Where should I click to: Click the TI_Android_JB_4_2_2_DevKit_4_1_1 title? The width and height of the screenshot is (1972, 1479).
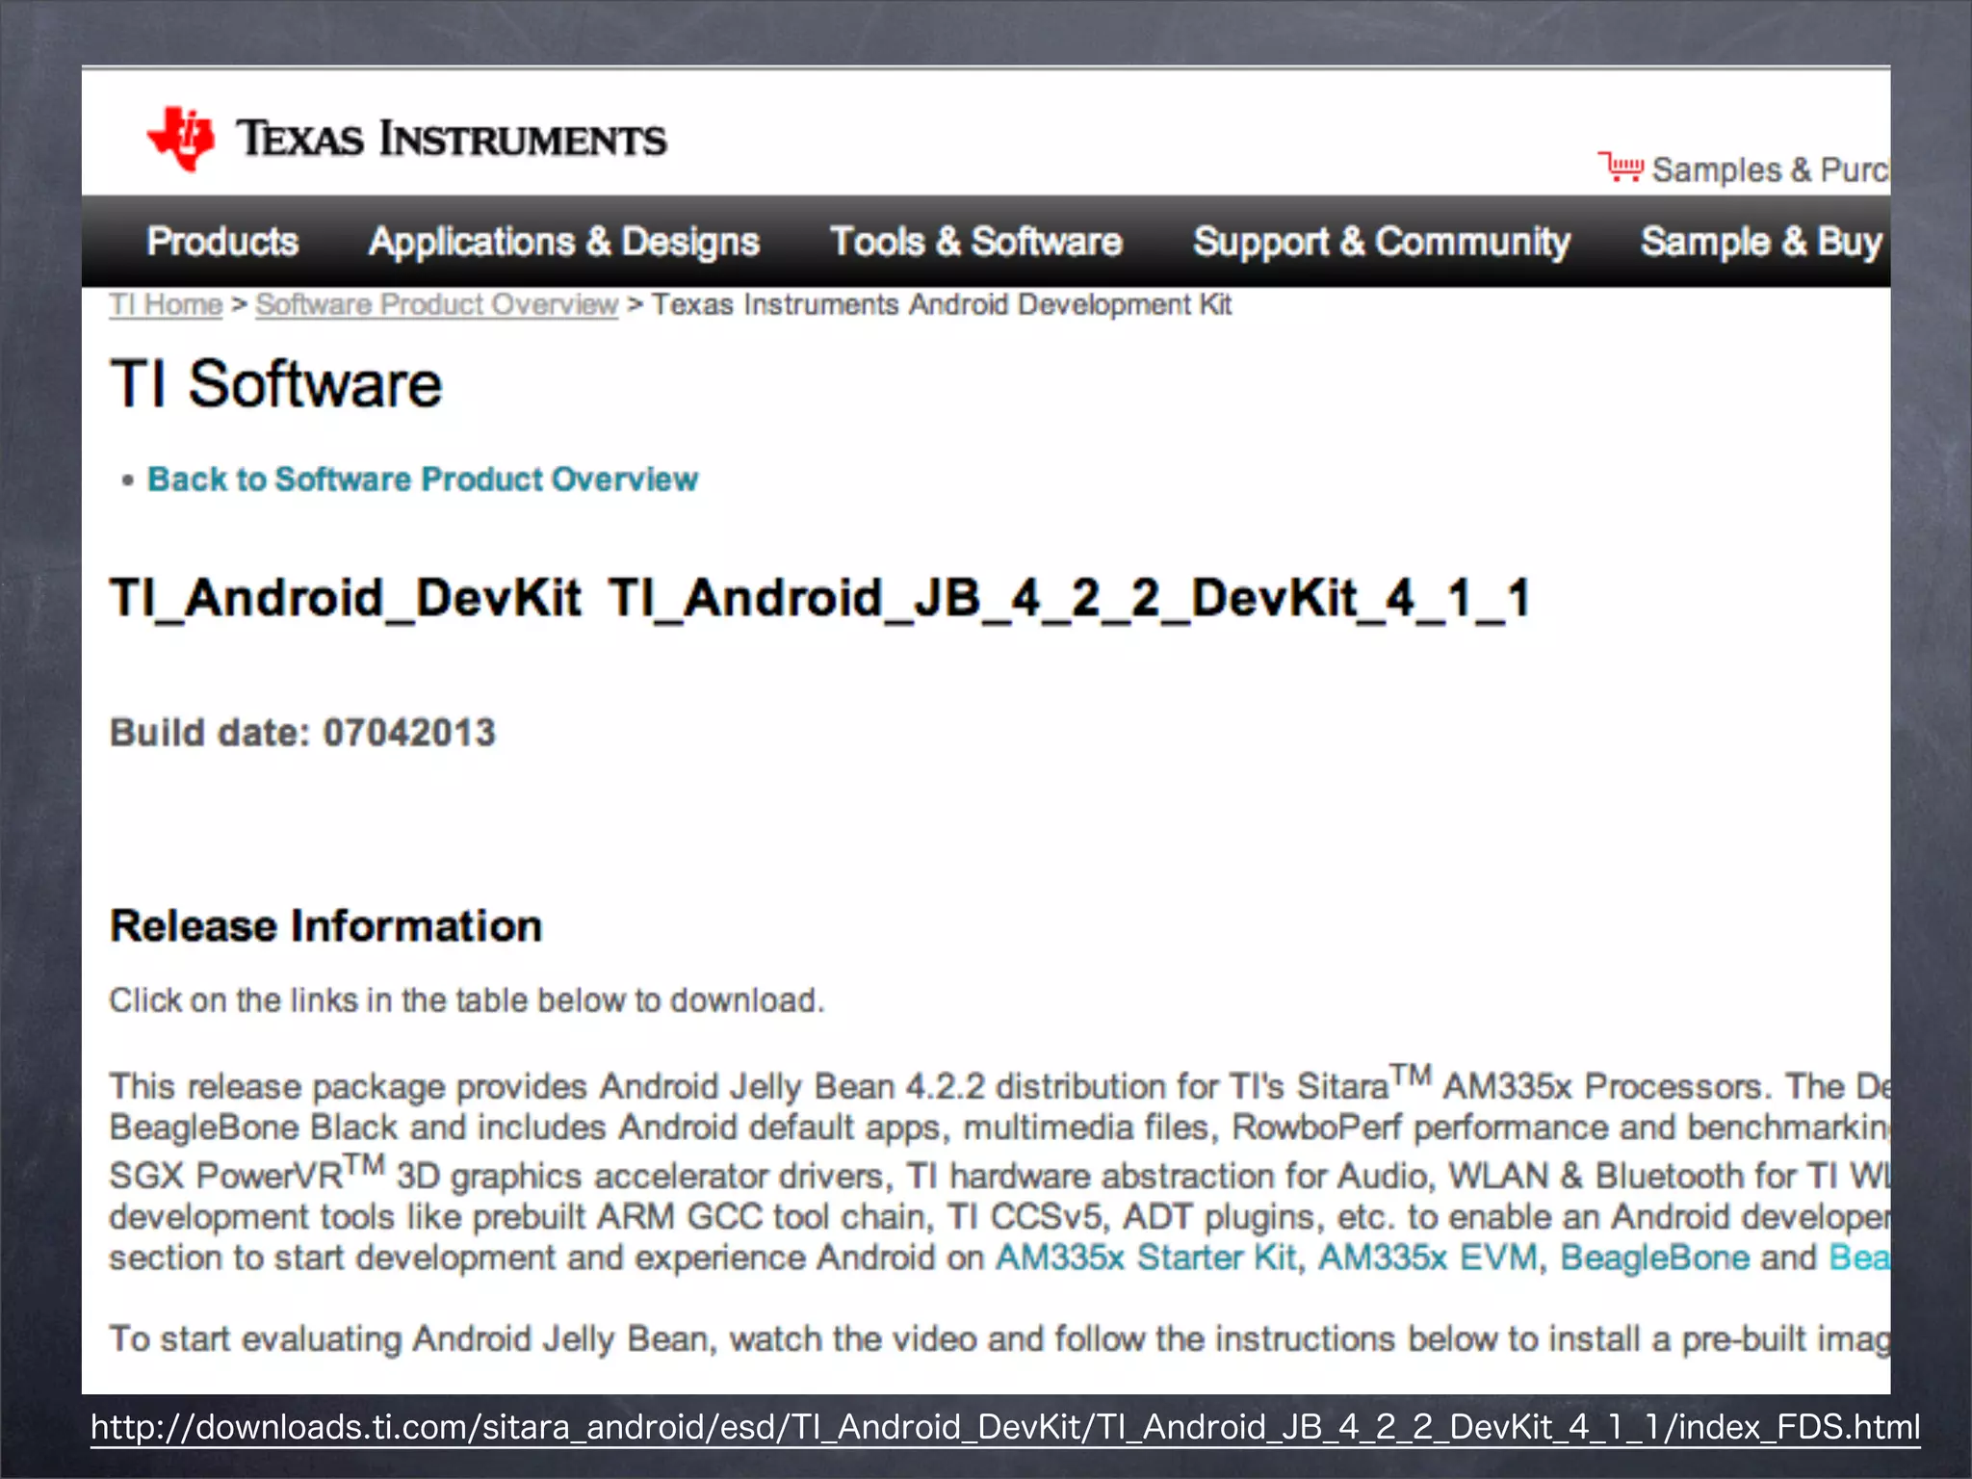(1069, 598)
